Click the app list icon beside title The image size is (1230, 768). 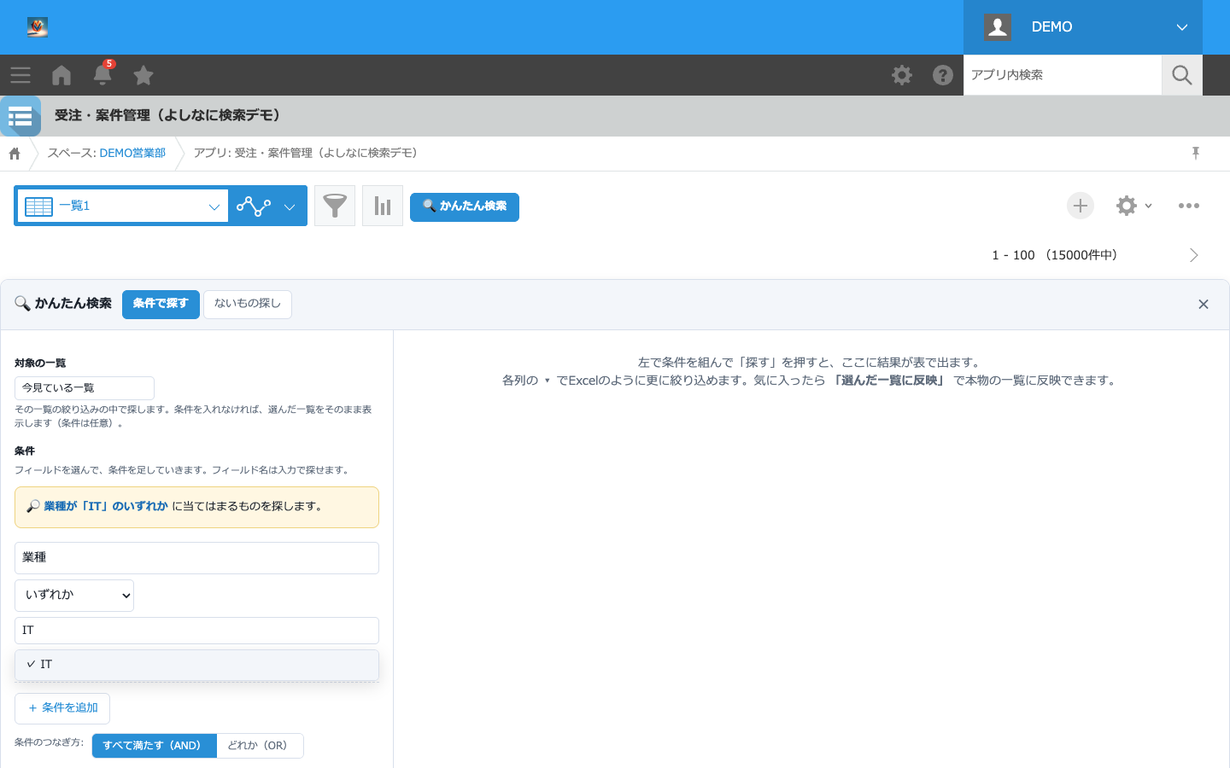tap(20, 116)
